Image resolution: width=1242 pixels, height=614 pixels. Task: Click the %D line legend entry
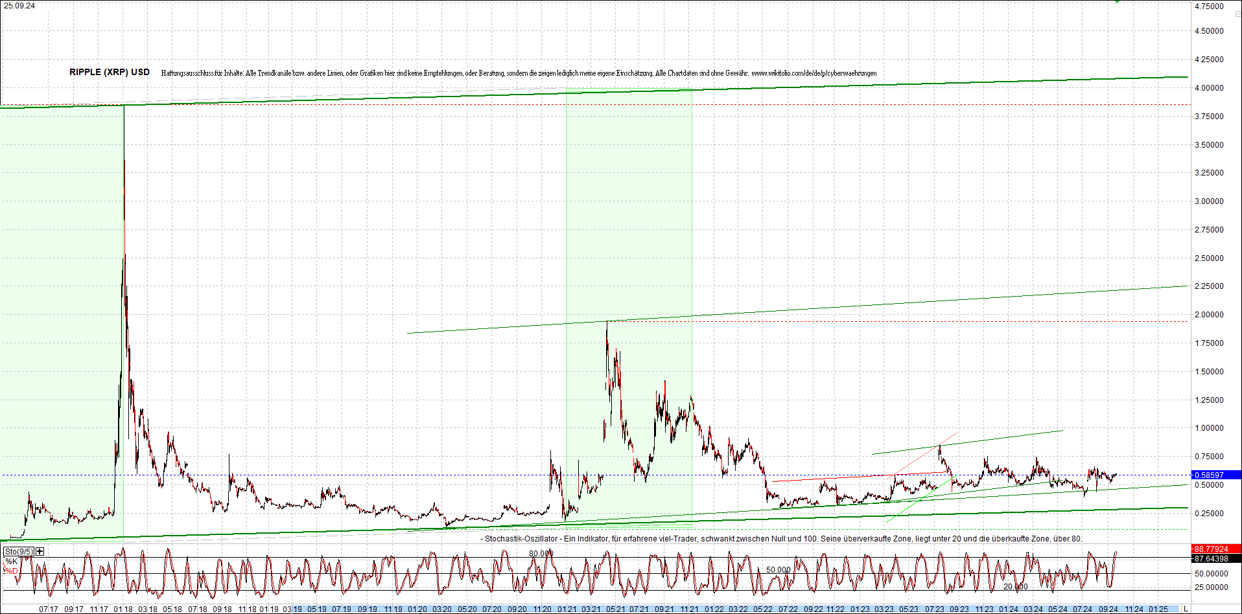click(11, 571)
